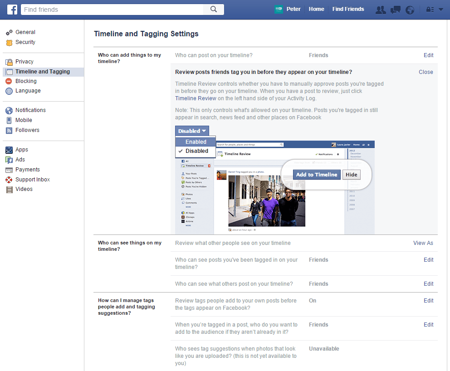Go to Home in top bar
450x371 pixels.
click(316, 9)
